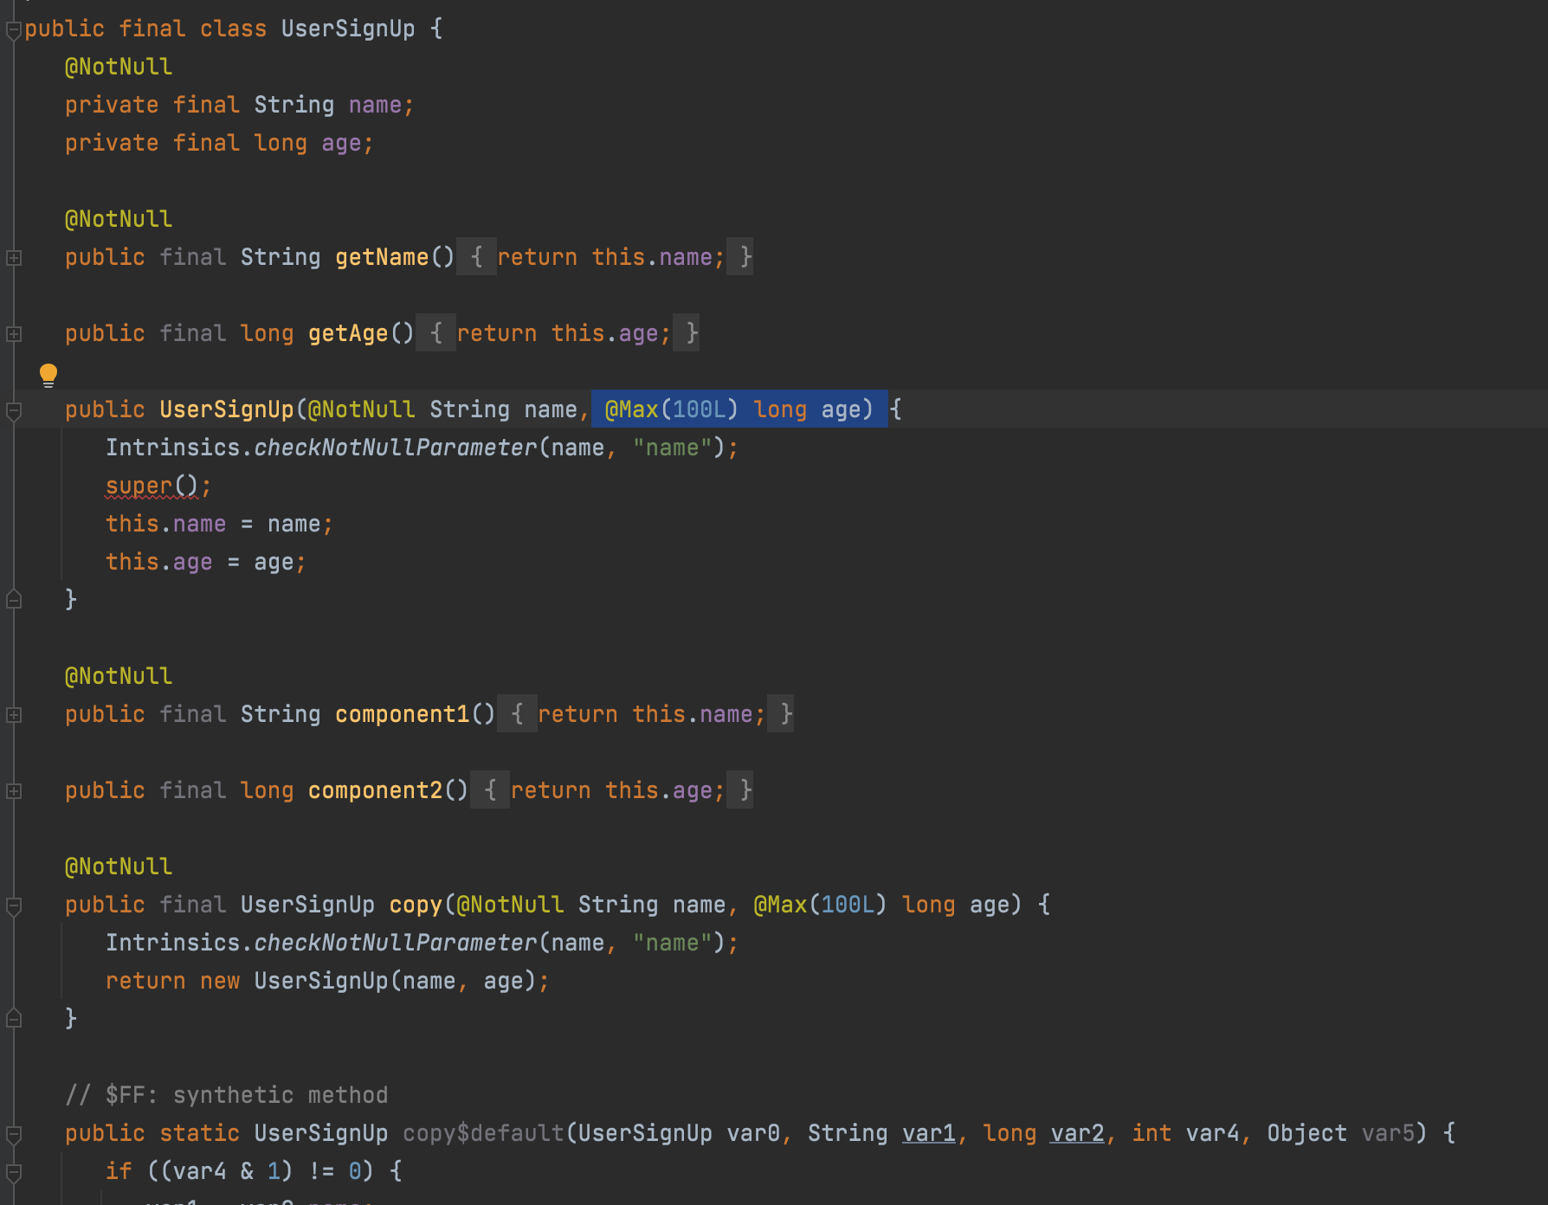The height and width of the screenshot is (1205, 1548).
Task: Click the folded component2 body 'return this.age;'
Action: click(617, 790)
